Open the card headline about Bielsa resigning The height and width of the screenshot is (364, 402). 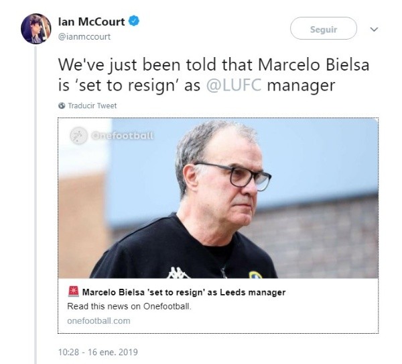184,292
